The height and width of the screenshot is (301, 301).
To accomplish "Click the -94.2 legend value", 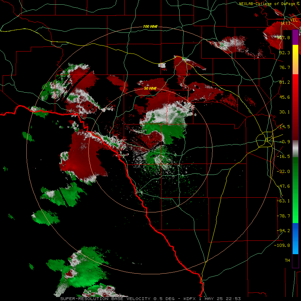I will click(x=283, y=230).
